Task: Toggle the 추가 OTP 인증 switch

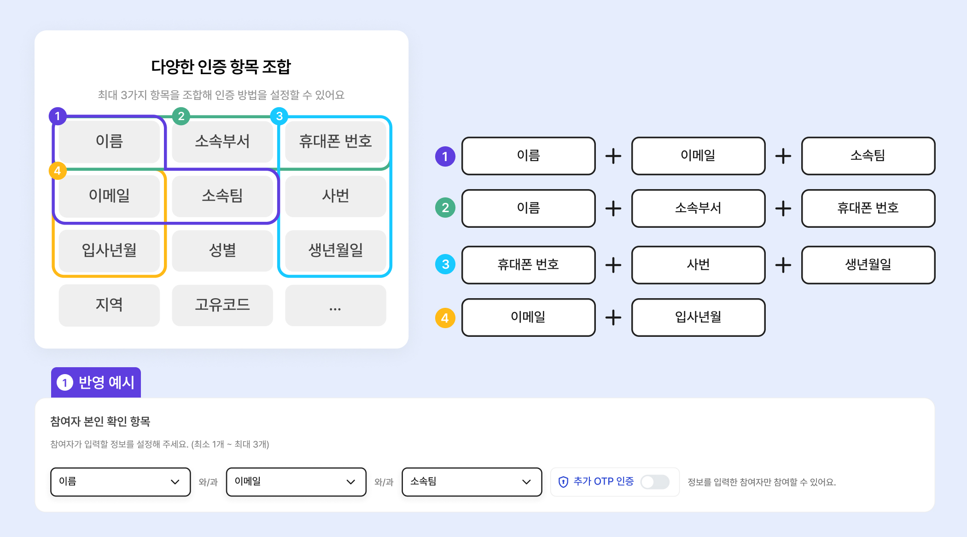Action: (655, 482)
